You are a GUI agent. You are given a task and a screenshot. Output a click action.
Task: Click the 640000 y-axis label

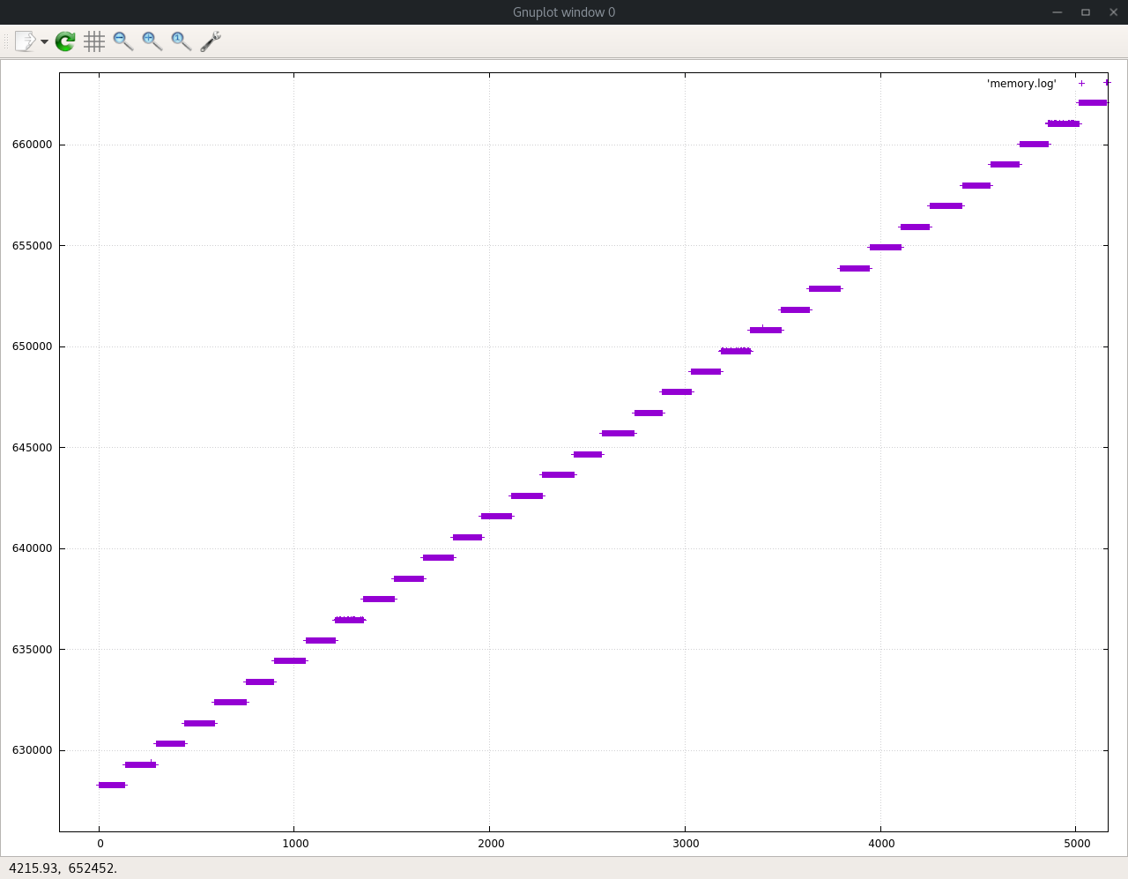click(33, 548)
